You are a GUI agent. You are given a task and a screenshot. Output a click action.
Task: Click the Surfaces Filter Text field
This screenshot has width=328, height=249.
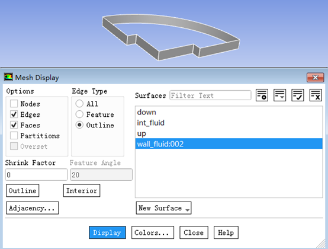[210, 95]
